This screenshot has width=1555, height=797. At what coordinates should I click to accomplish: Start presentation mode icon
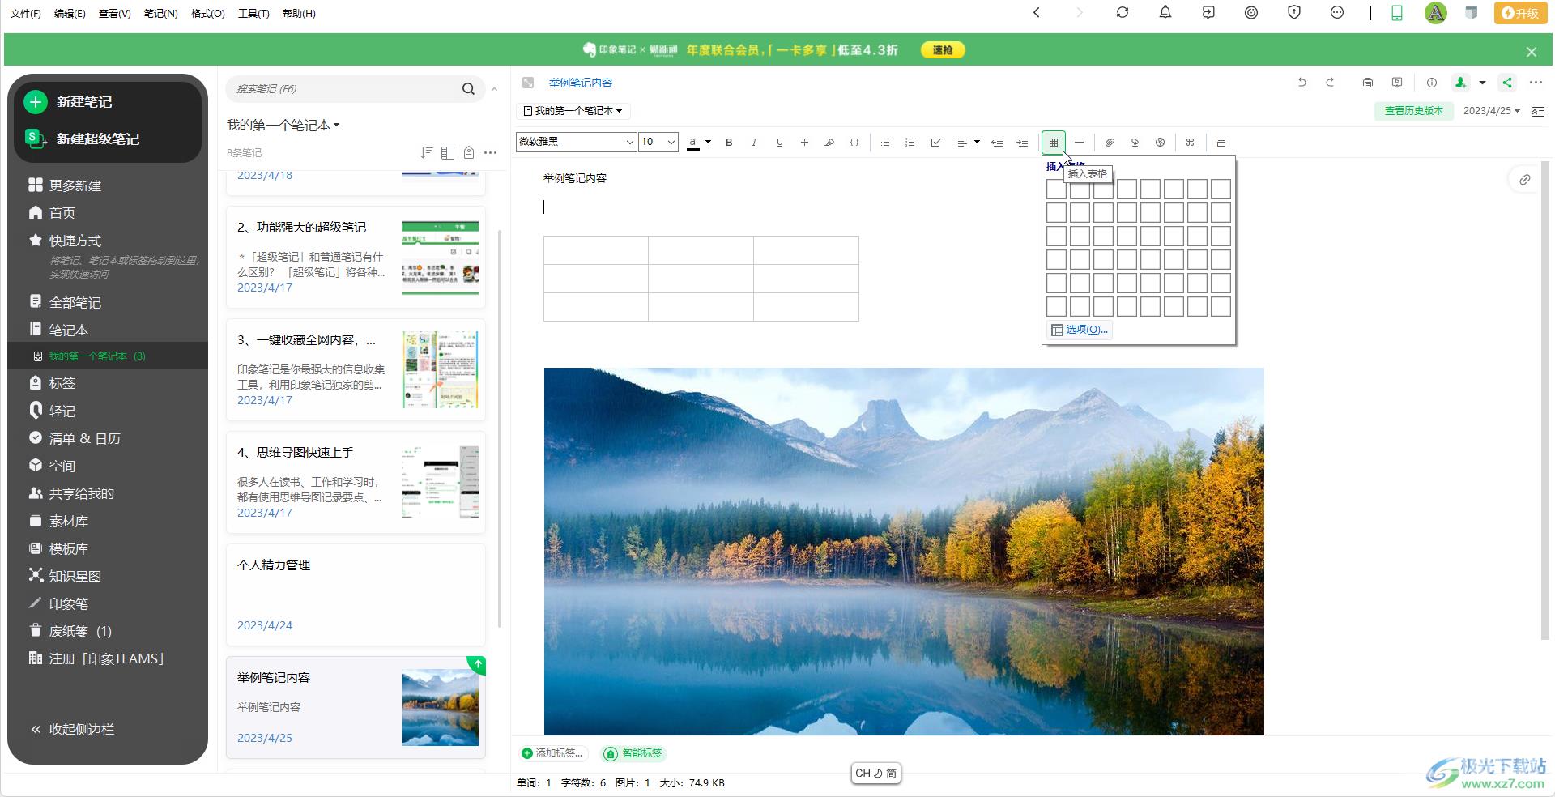(x=1397, y=83)
